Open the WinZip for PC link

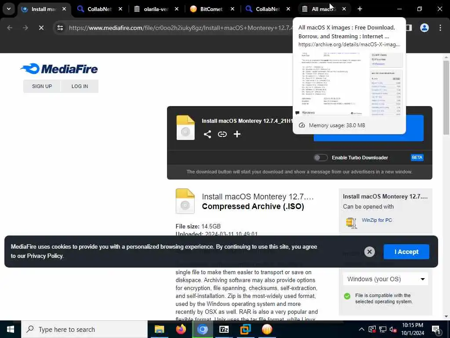click(x=377, y=220)
